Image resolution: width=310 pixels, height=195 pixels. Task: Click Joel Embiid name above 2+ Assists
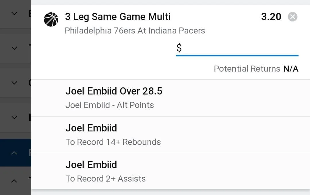tap(91, 165)
